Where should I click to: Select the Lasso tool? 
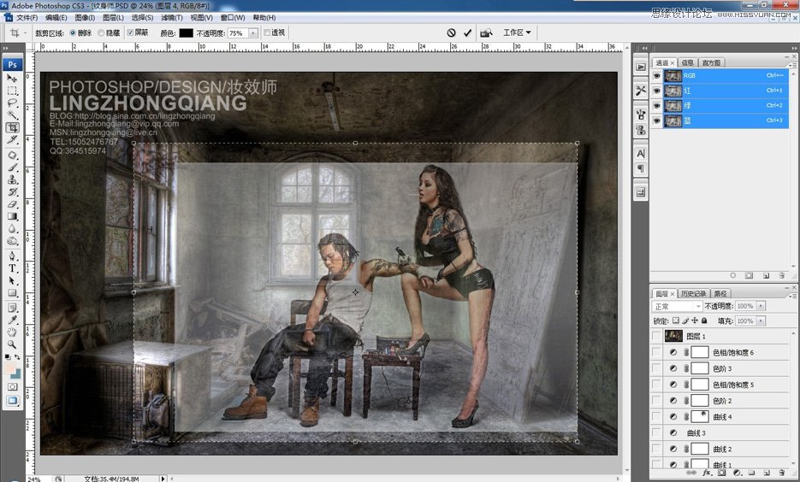(x=13, y=103)
